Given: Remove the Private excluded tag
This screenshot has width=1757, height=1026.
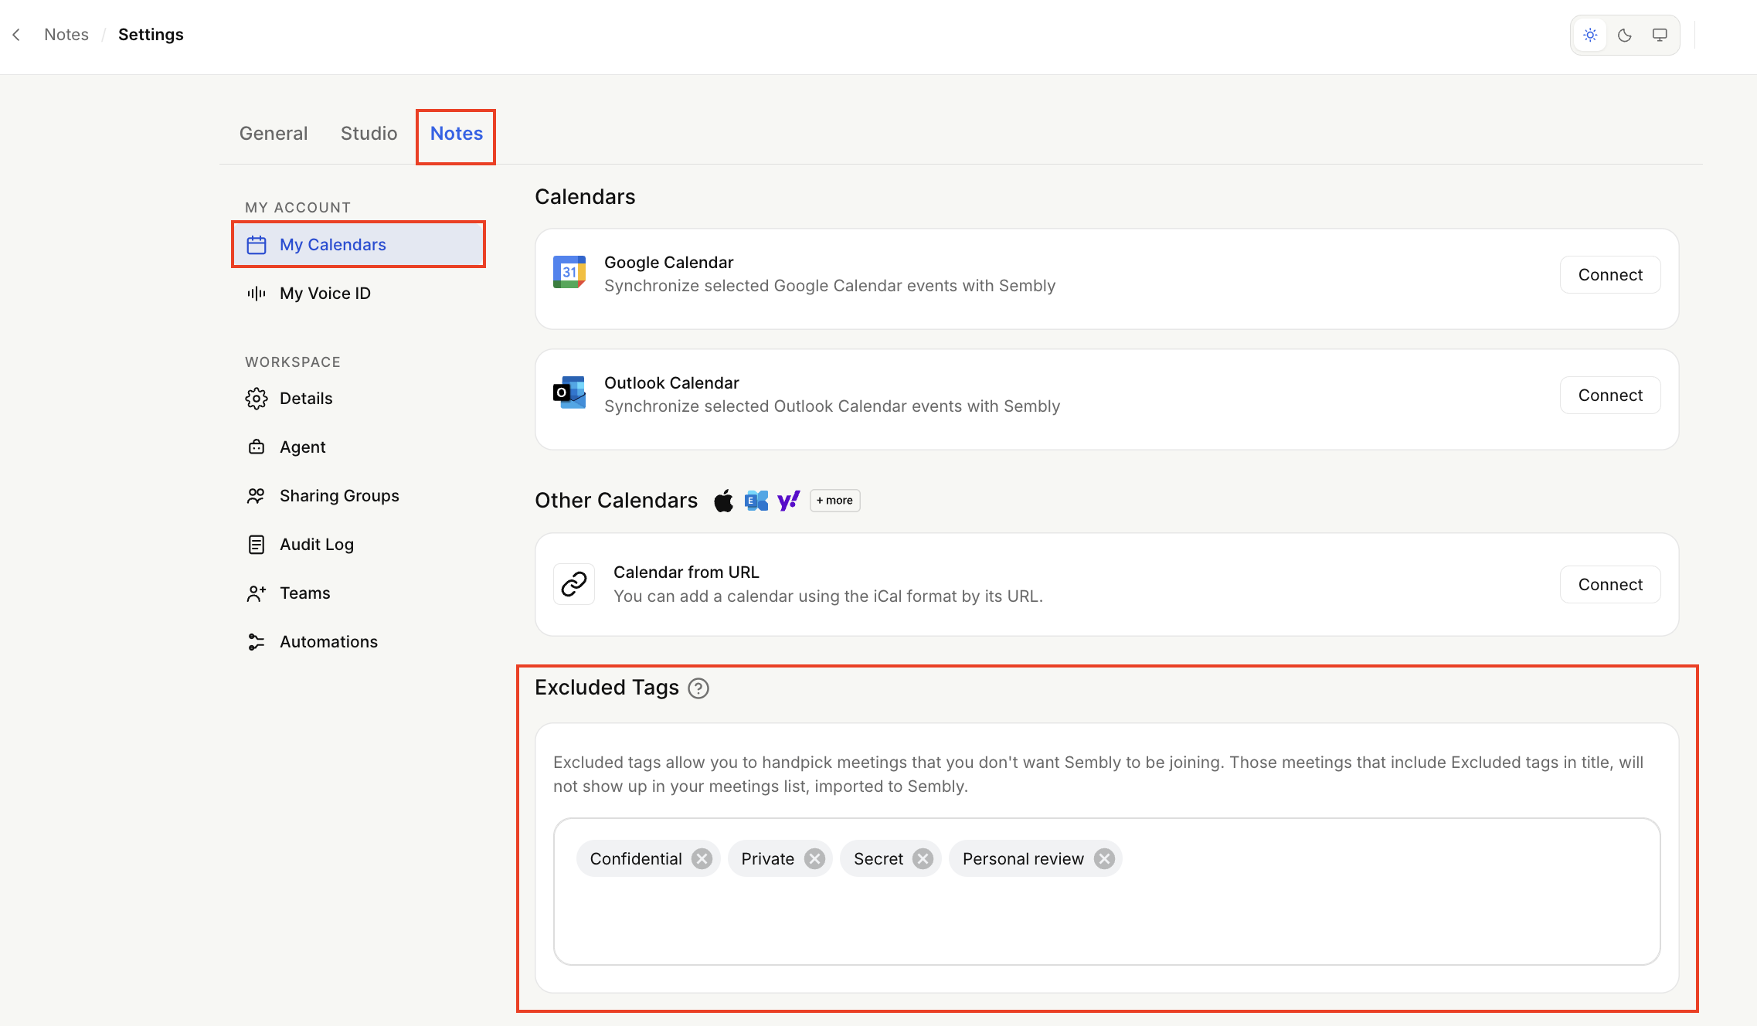Looking at the screenshot, I should point(814,859).
